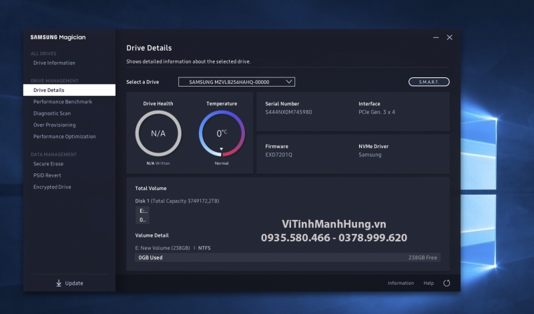
Task: Select the E: partition block under Disk 1
Action: [x=143, y=215]
